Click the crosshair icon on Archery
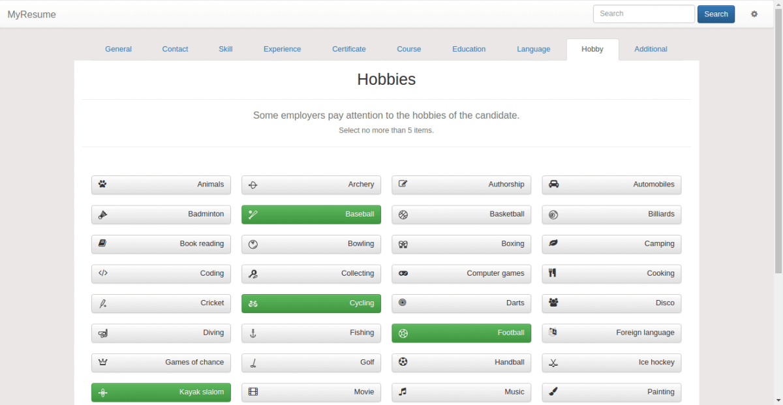Viewport: 783px width, 405px height. click(x=253, y=185)
